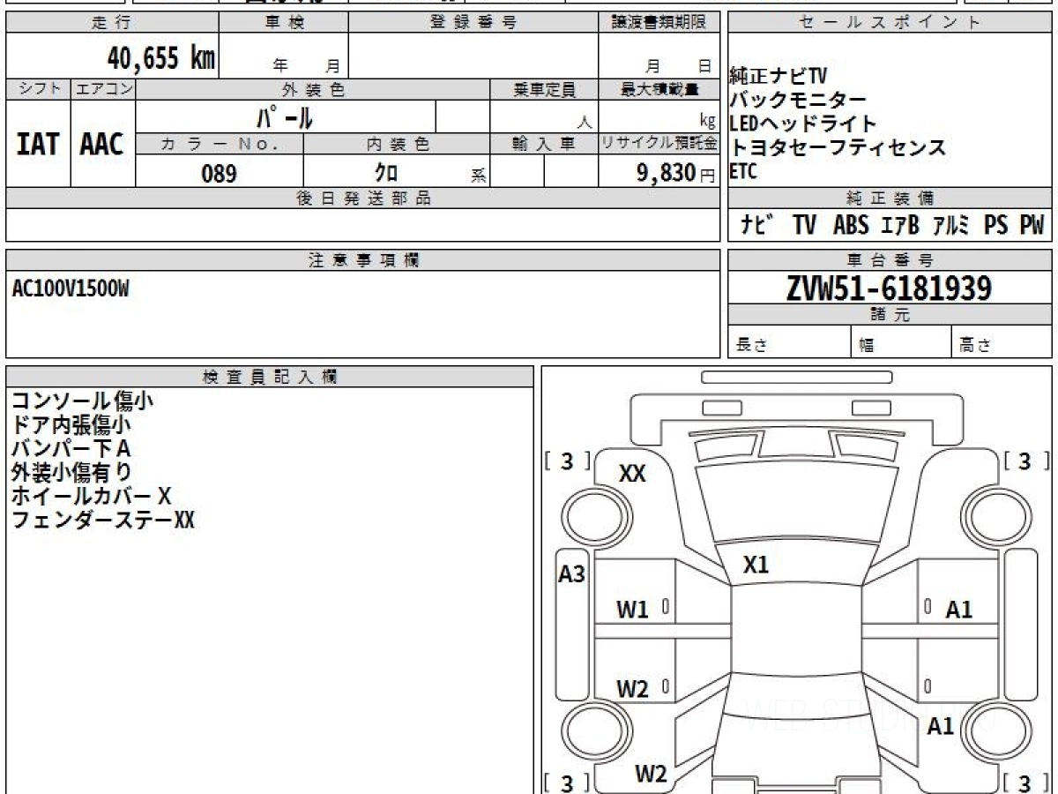The height and width of the screenshot is (794, 1058).
Task: Click the 車検 header cell
Action: pyautogui.click(x=284, y=23)
